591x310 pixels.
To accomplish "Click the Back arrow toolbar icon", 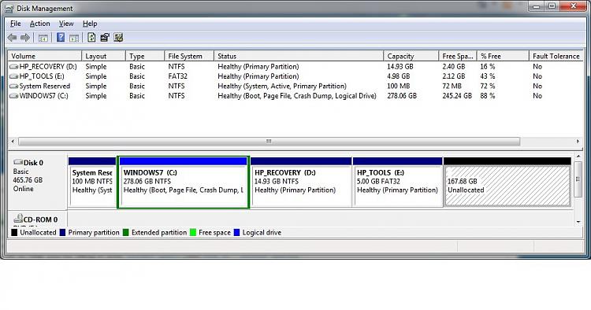I will click(x=12, y=38).
